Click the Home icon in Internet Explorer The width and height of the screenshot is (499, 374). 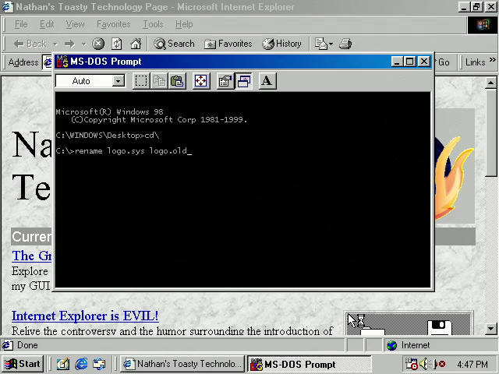click(x=136, y=44)
